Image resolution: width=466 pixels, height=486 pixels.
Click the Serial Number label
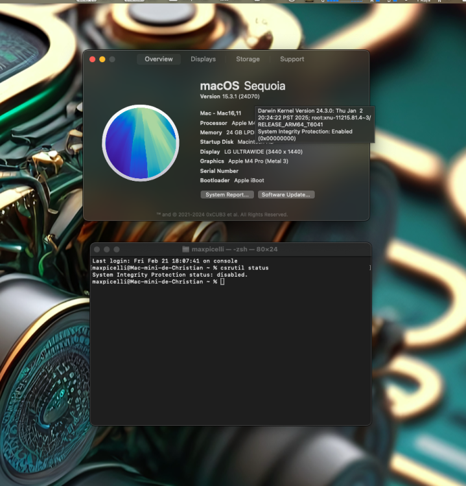[219, 171]
